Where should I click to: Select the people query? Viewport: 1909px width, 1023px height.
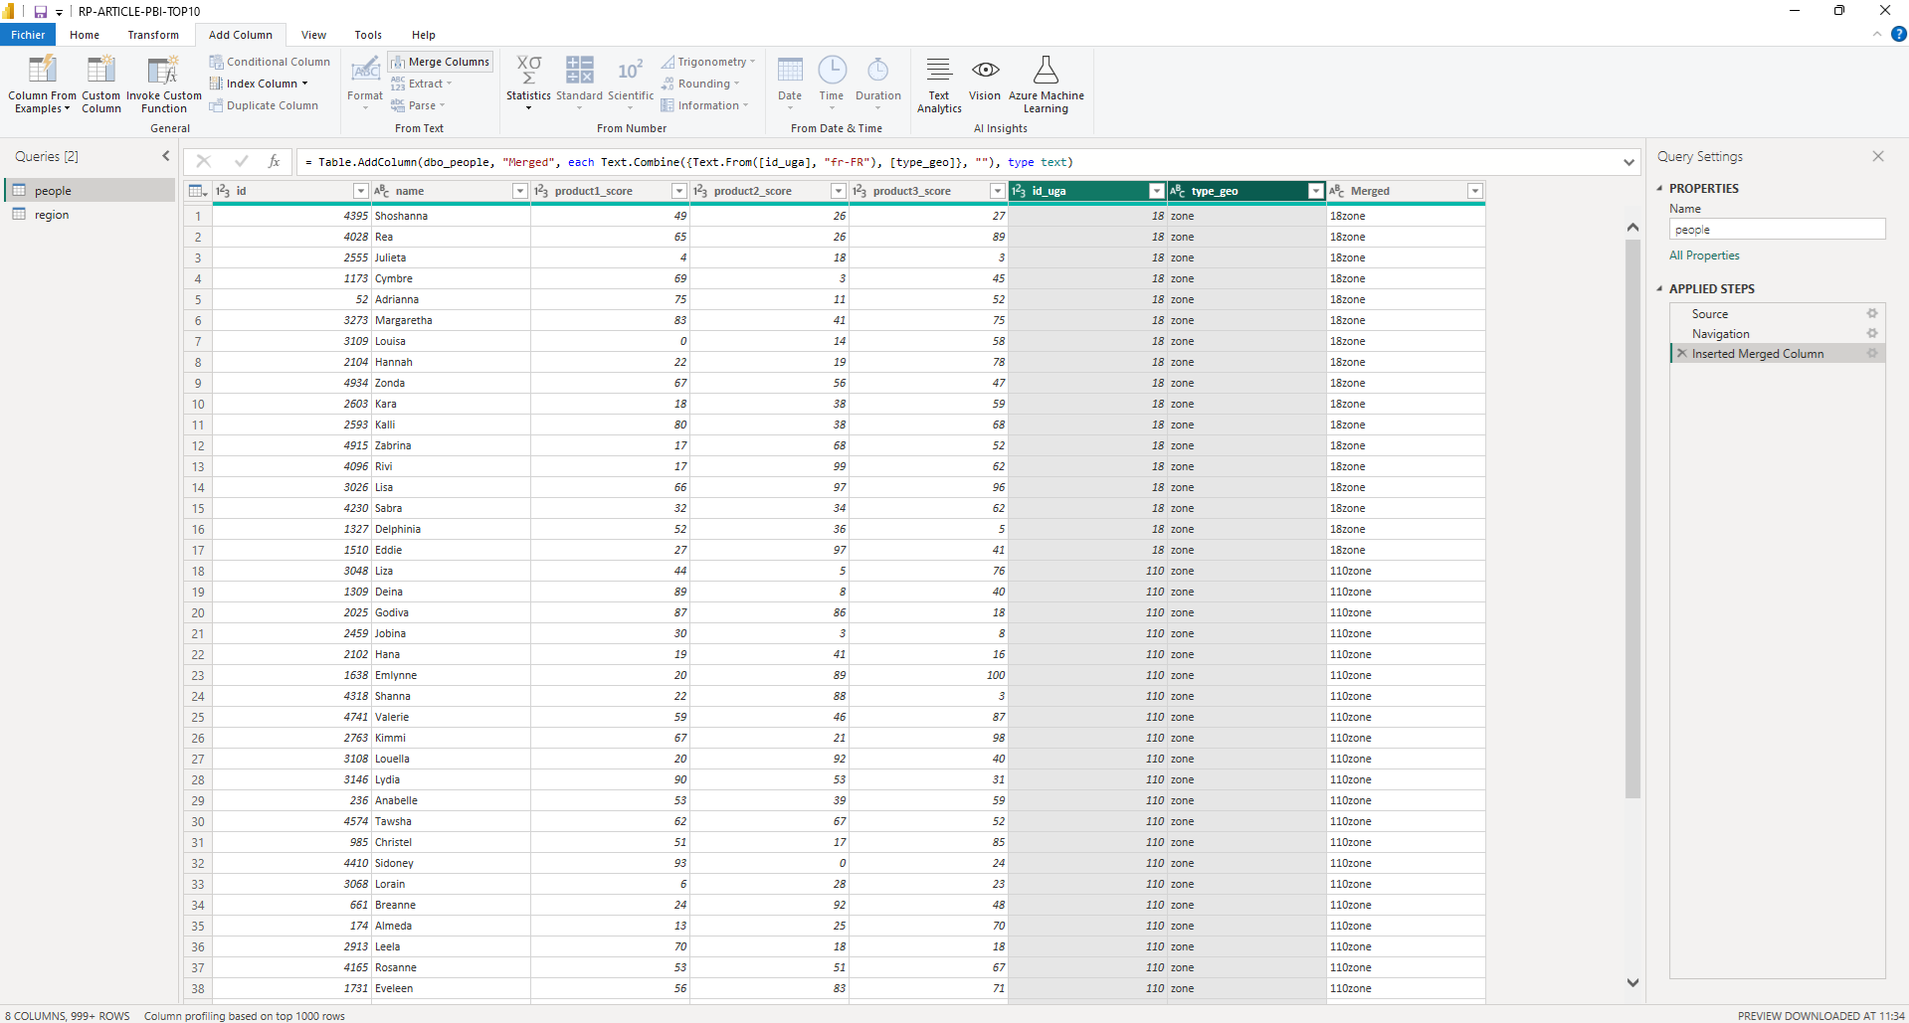90,191
